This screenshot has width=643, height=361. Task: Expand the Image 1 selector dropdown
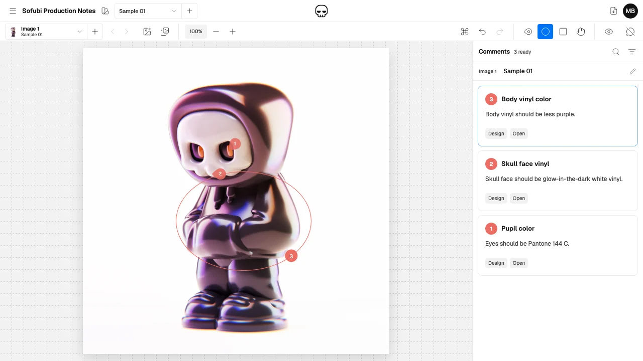click(45, 32)
